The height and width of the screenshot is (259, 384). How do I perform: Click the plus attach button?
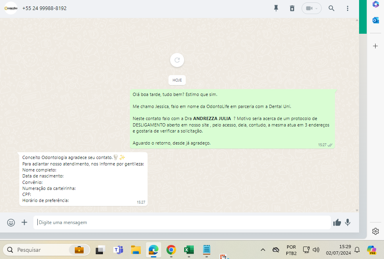tap(24, 222)
